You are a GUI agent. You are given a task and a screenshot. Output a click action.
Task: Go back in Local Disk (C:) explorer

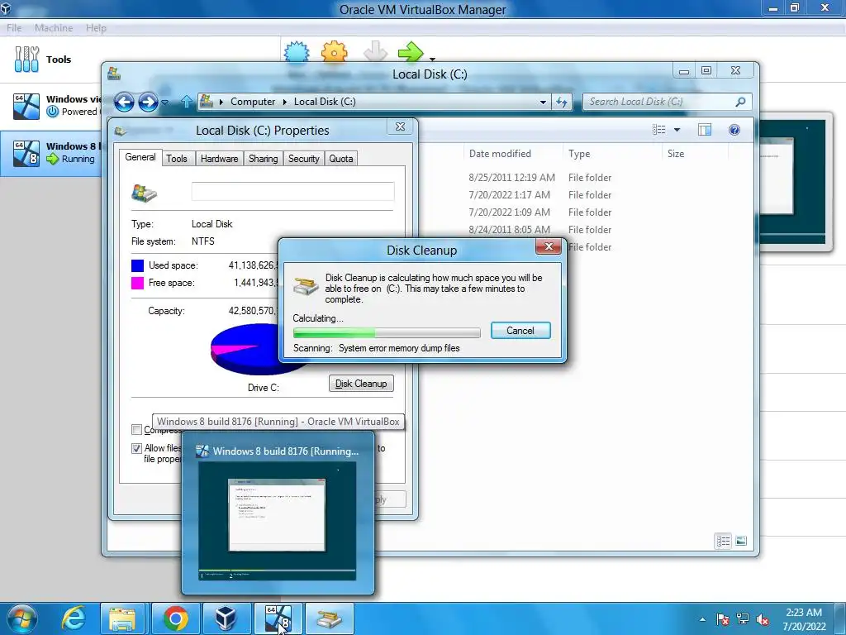[x=124, y=102]
